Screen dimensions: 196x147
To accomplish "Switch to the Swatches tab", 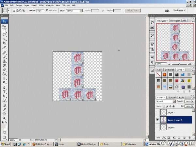I will (x=169, y=70).
